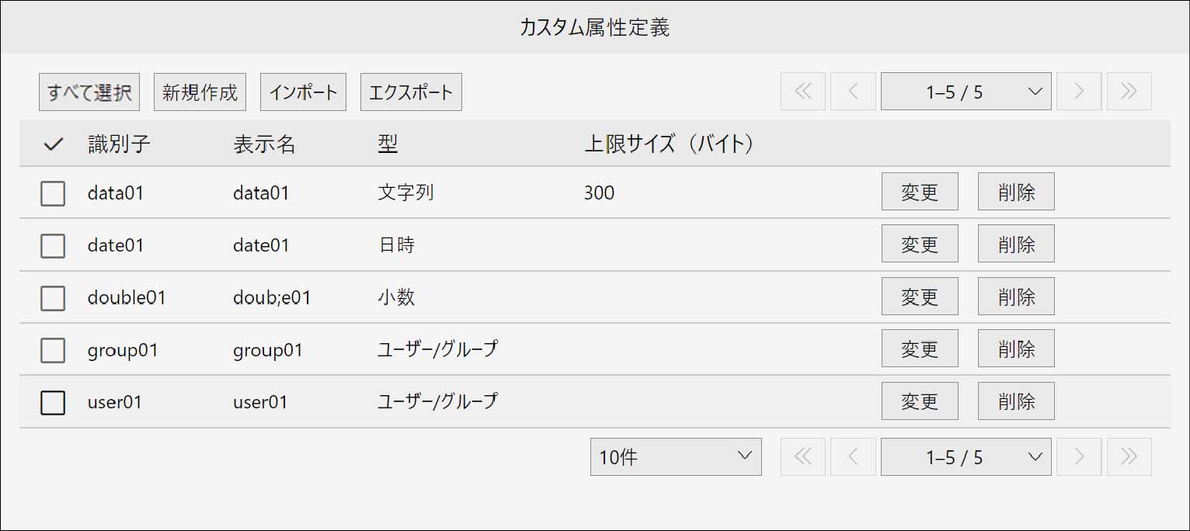Click the インポート button

point(303,92)
